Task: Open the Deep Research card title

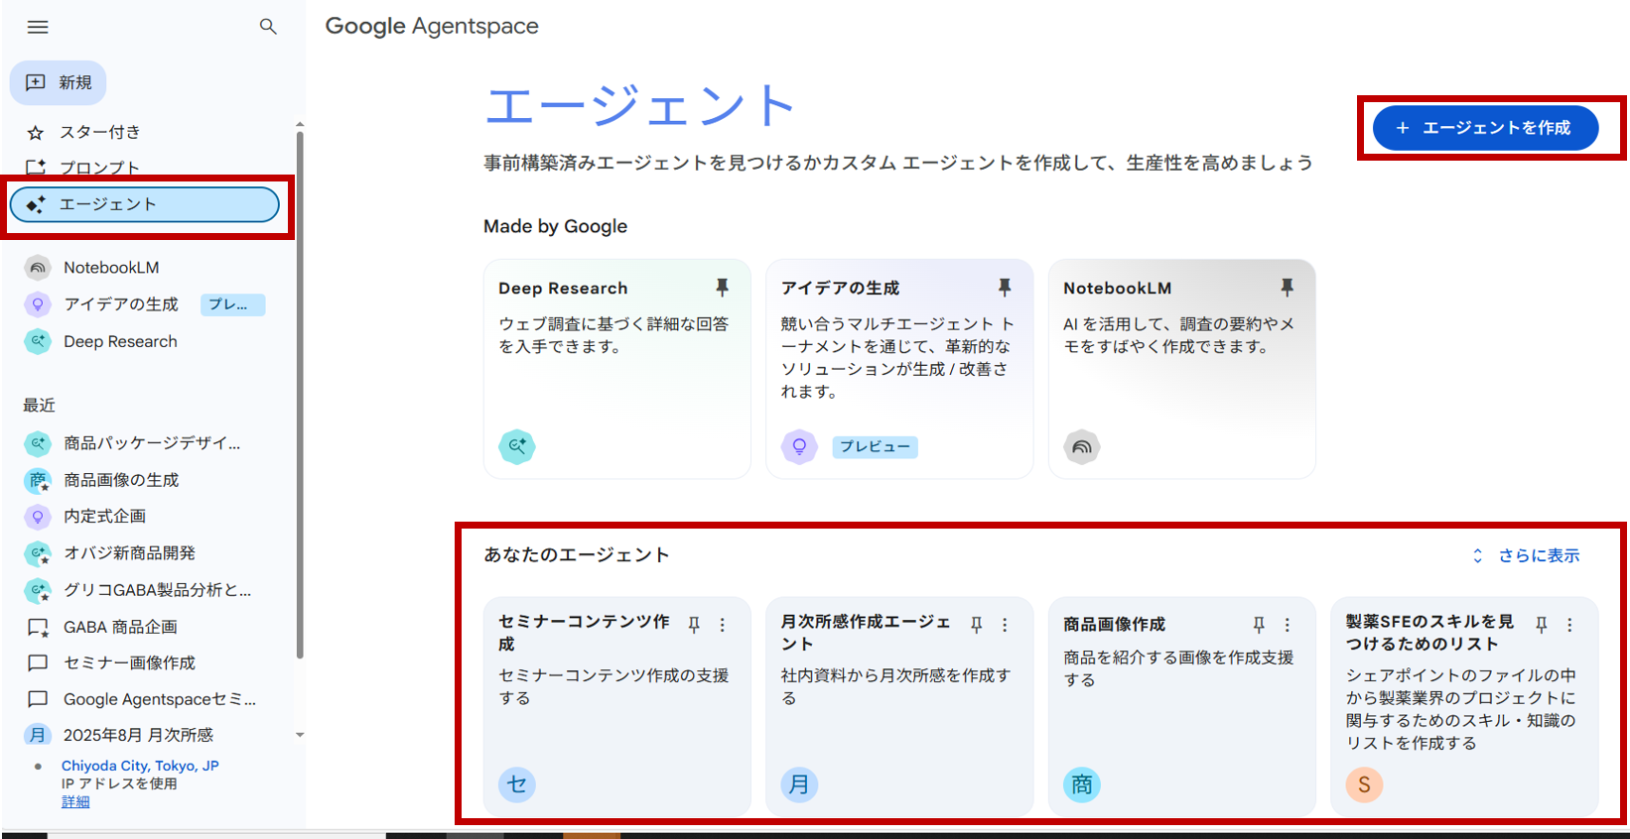Action: [563, 289]
